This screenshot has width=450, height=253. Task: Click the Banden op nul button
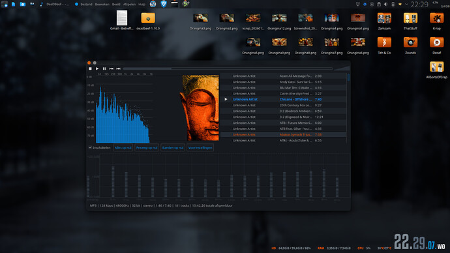coord(172,148)
